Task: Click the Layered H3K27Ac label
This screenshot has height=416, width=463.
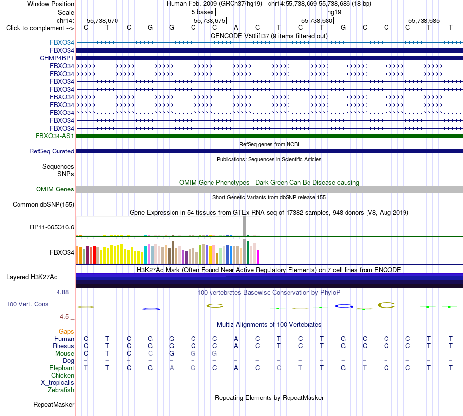Action: (x=32, y=277)
